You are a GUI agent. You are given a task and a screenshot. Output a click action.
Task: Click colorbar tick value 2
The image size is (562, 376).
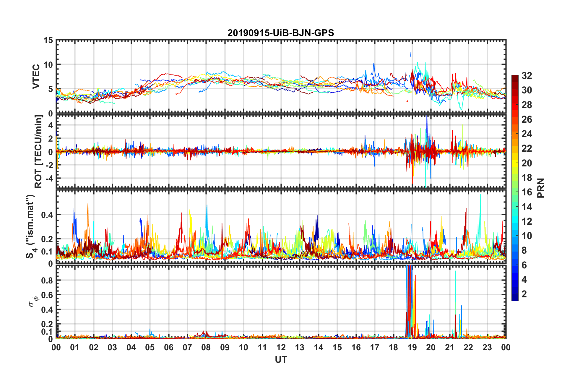tap(524, 294)
